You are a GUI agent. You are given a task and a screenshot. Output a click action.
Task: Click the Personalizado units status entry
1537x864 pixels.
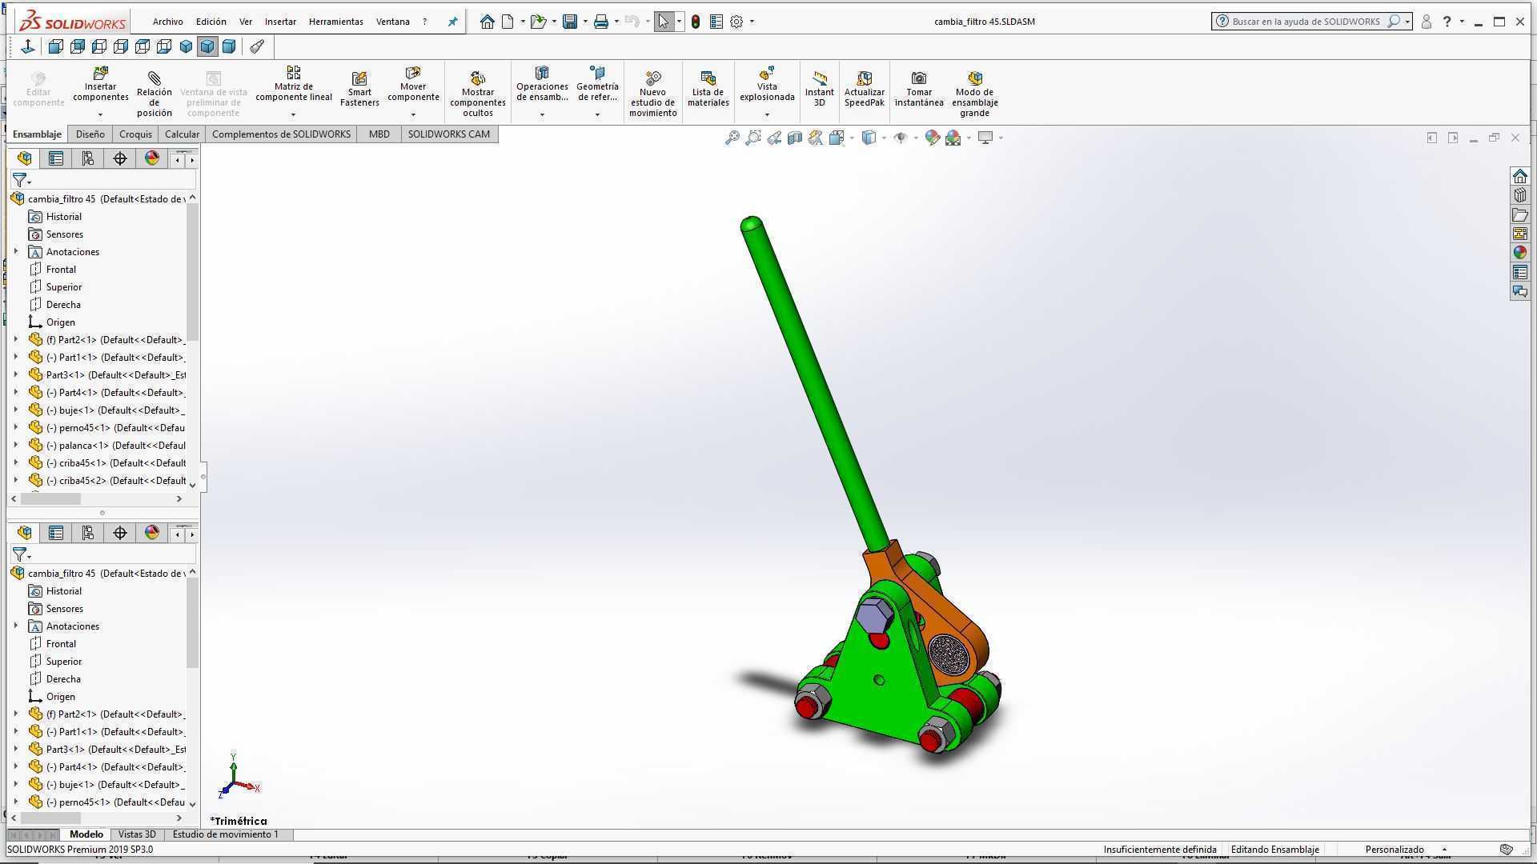tap(1395, 850)
